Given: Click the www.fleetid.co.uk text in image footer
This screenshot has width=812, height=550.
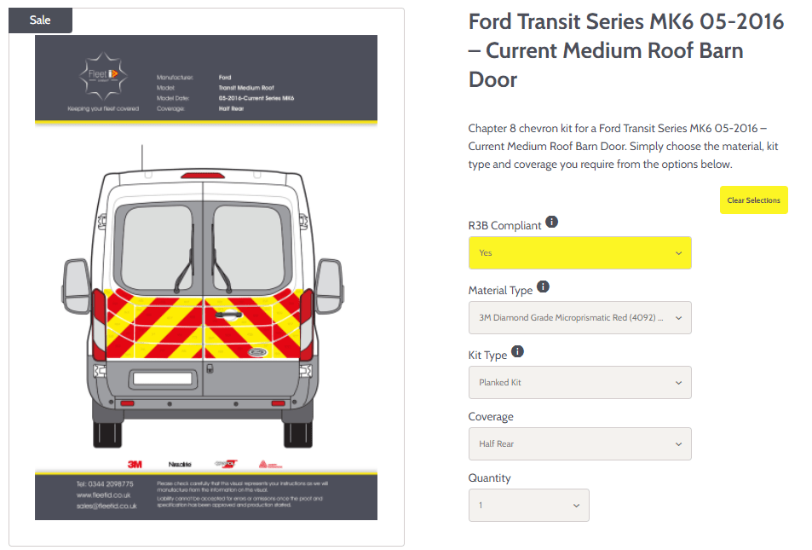Looking at the screenshot, I should click(104, 495).
